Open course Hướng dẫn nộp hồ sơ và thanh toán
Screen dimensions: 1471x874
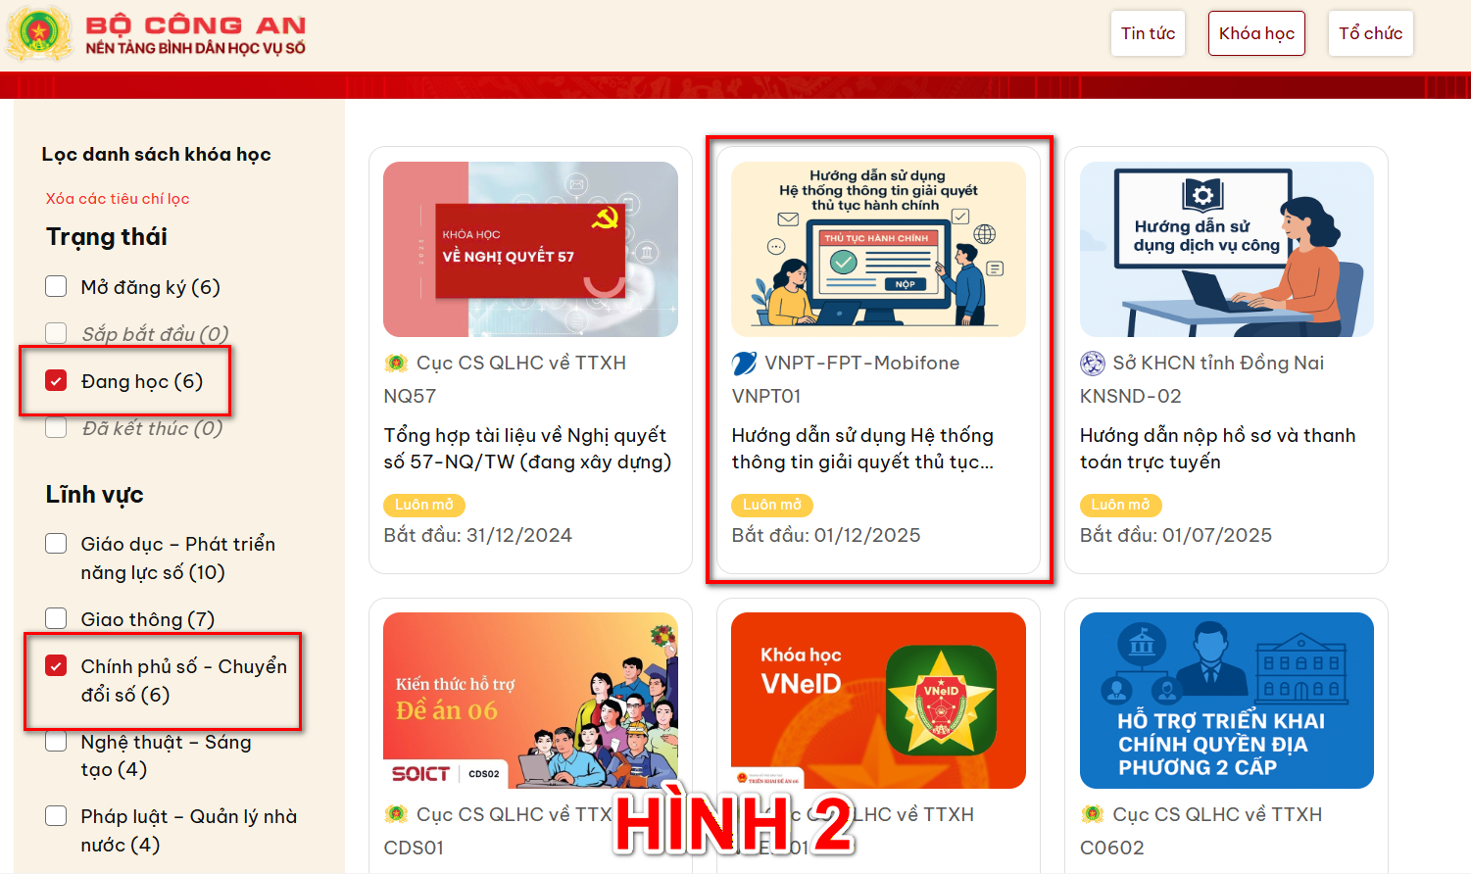[1217, 449]
